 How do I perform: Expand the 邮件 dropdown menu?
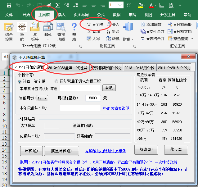pos(48,39)
